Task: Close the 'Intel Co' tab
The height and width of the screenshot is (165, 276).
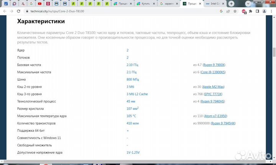Action: tap(223, 4)
